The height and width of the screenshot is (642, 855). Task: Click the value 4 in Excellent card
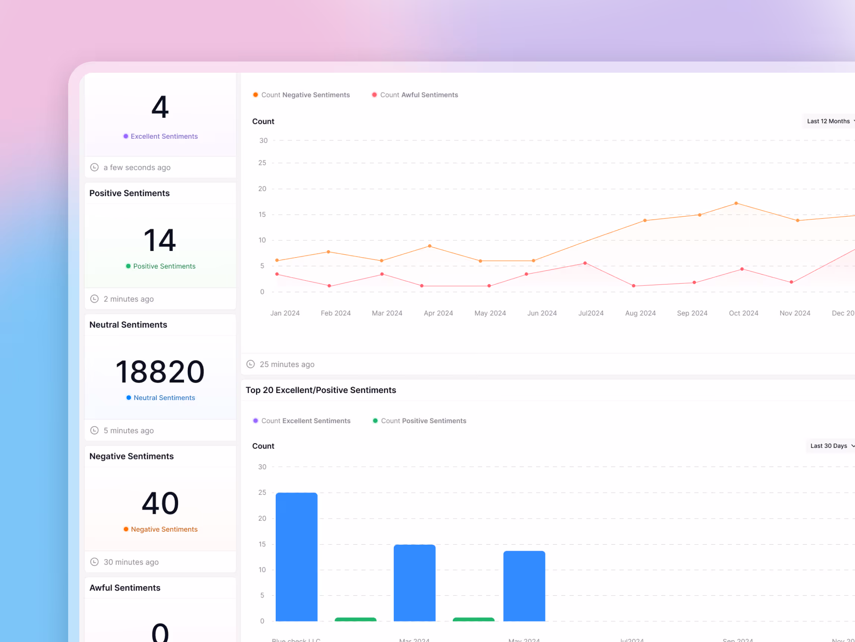point(160,107)
